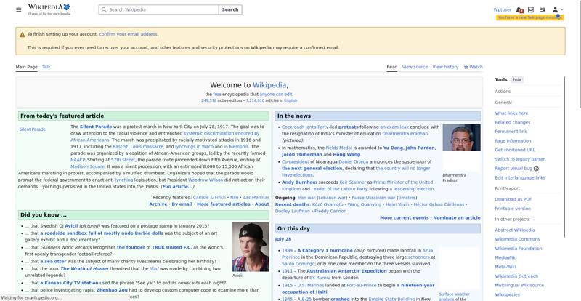
Task: Hide the Tools sidebar panel
Action: 517,79
